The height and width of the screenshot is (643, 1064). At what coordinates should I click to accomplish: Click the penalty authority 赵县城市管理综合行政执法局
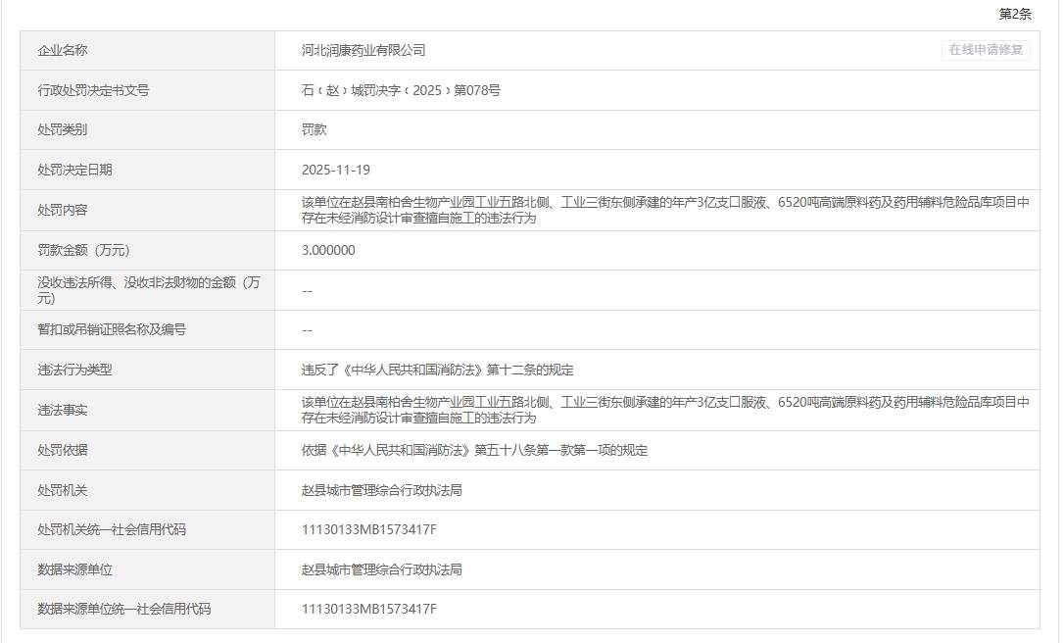point(380,489)
